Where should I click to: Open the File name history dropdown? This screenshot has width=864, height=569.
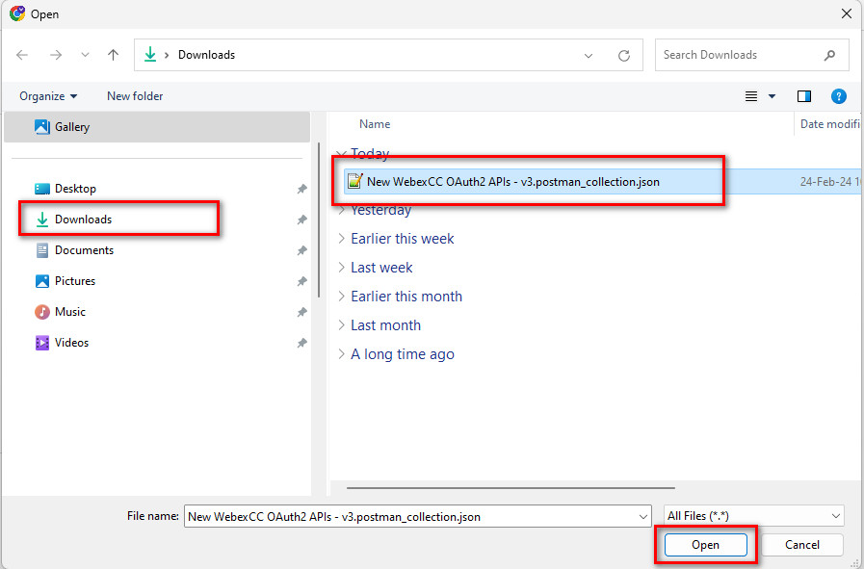click(x=643, y=517)
